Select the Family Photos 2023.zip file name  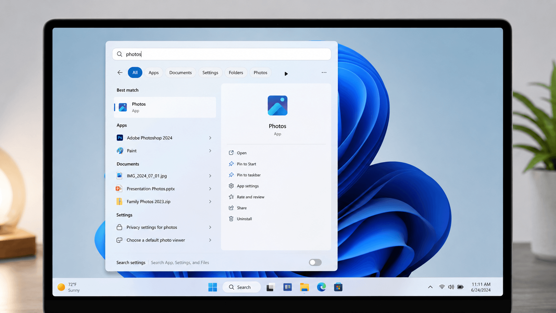[149, 202]
